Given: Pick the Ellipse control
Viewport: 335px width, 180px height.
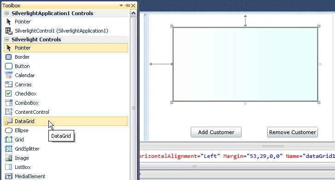Looking at the screenshot, I should point(66,130).
